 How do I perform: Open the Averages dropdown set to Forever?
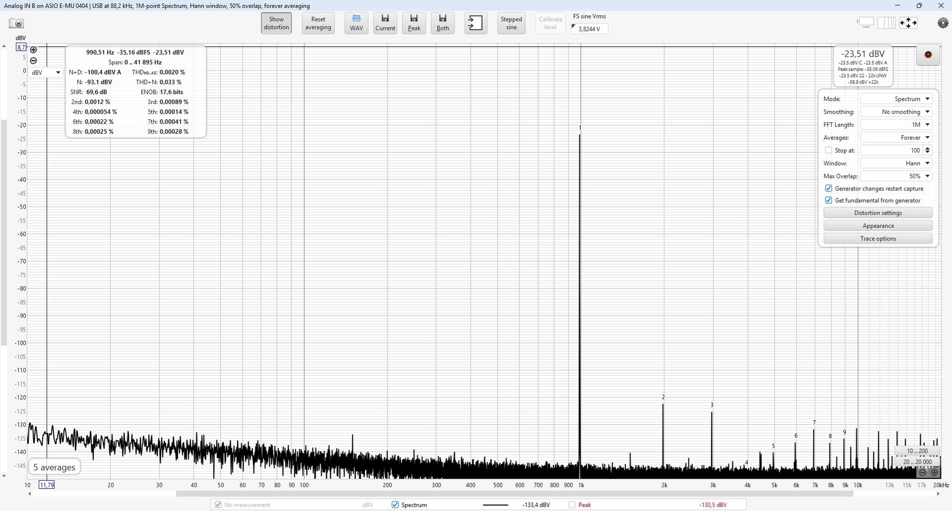pos(896,138)
